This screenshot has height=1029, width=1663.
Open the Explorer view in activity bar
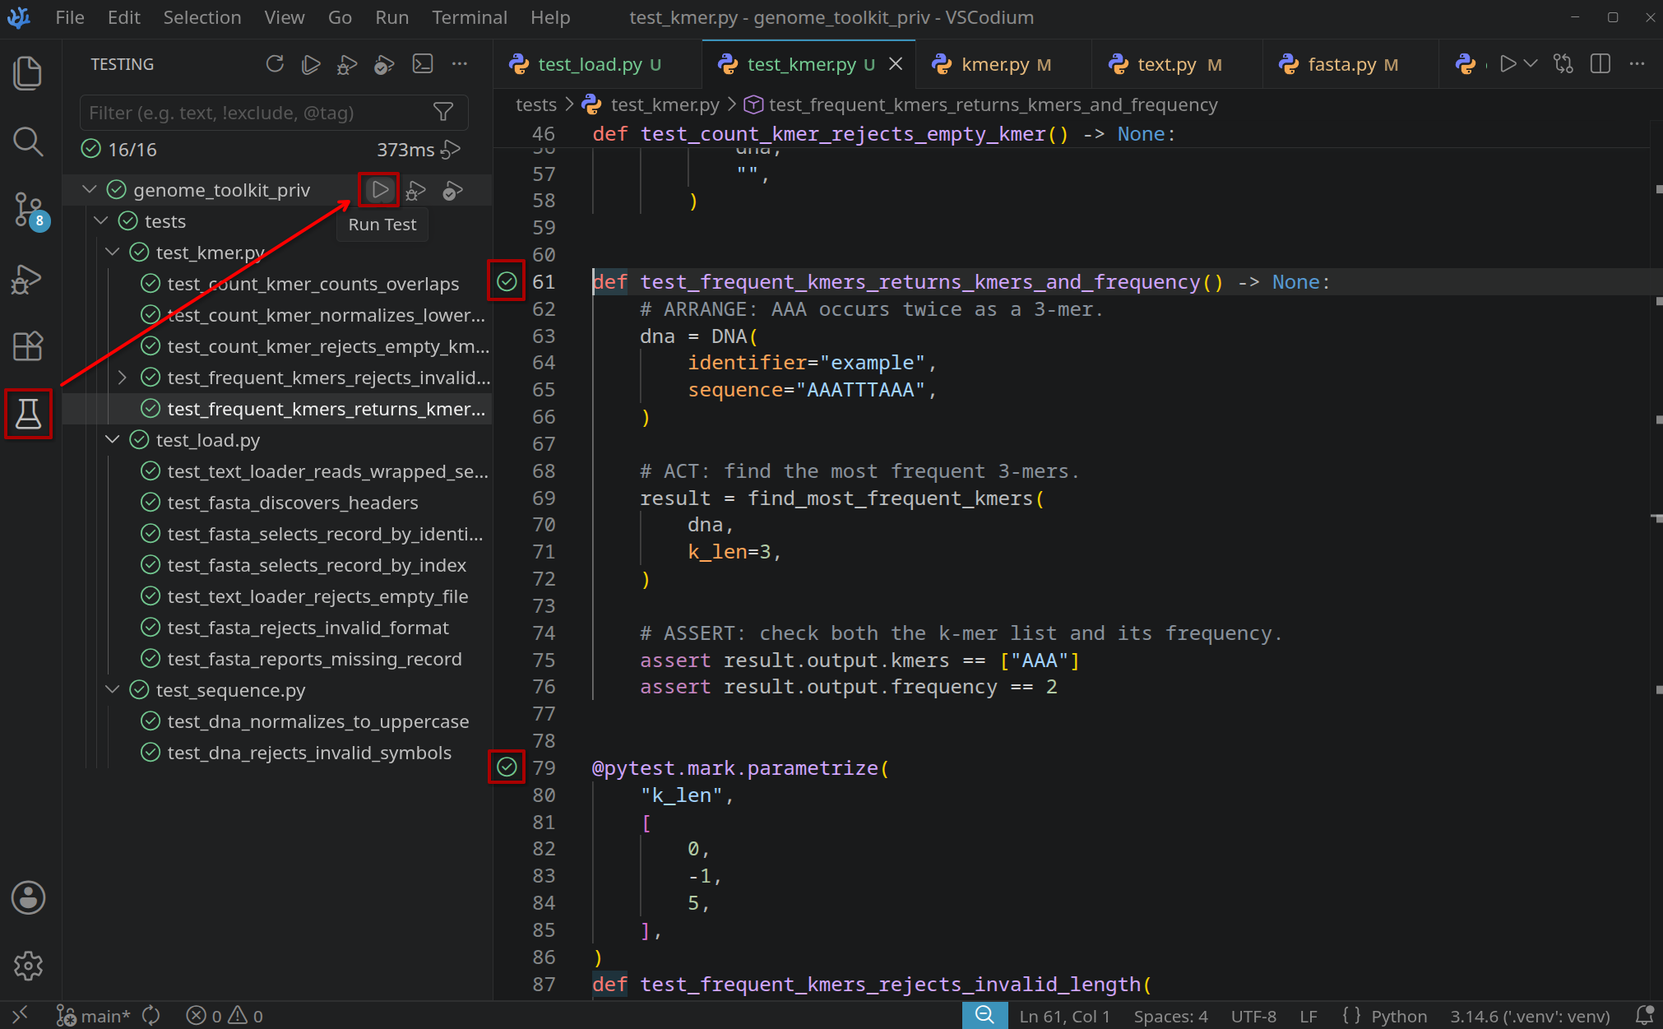coord(28,73)
